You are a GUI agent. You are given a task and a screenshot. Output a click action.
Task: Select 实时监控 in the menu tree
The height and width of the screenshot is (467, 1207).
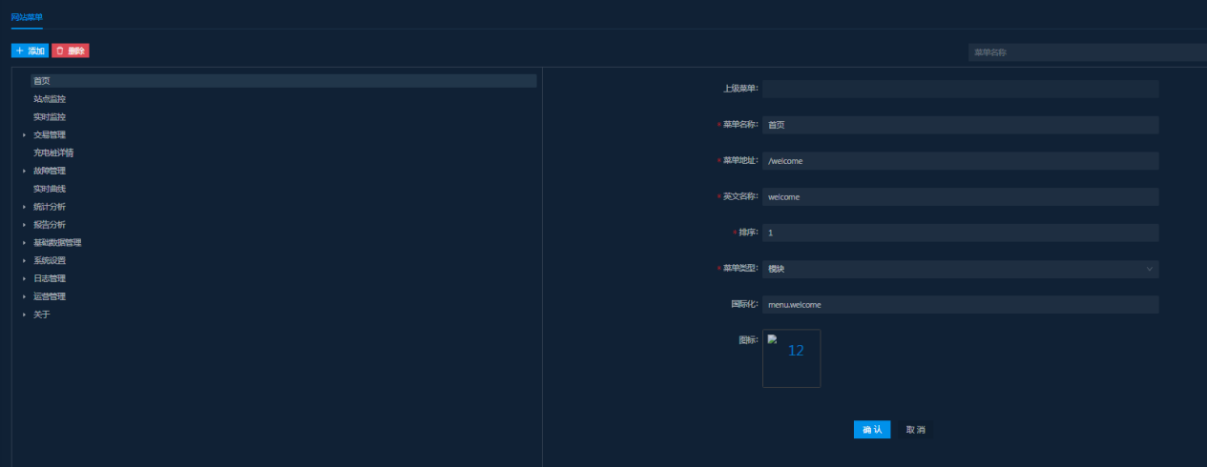pyautogui.click(x=50, y=117)
